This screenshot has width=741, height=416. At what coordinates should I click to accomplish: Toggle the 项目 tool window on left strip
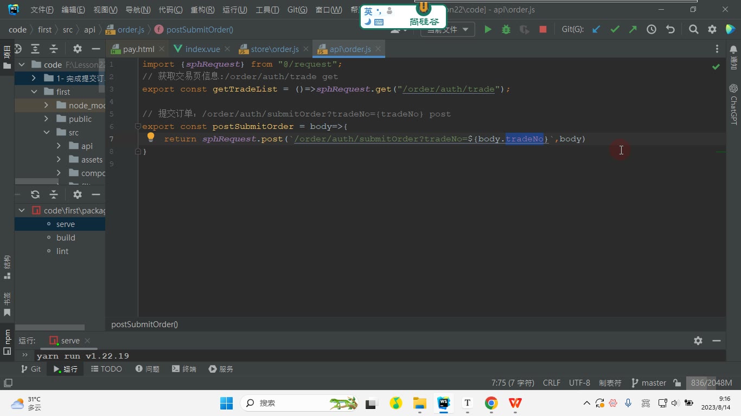coord(7,57)
